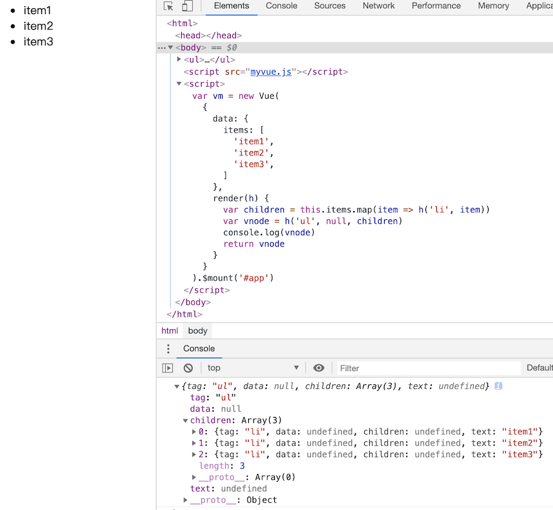Open the Default levels dropdown
The image size is (553, 510).
click(540, 368)
